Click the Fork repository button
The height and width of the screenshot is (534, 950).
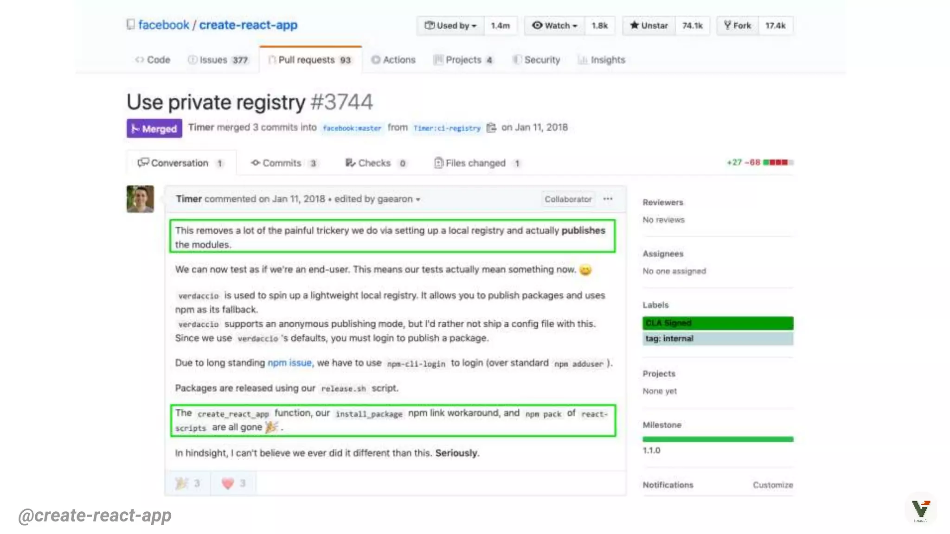click(738, 25)
